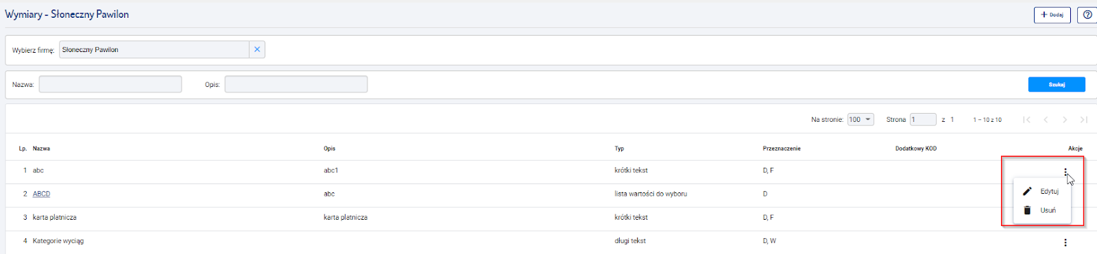Image resolution: width=1097 pixels, height=254 pixels.
Task: Open actions menu for row abc
Action: click(1065, 171)
